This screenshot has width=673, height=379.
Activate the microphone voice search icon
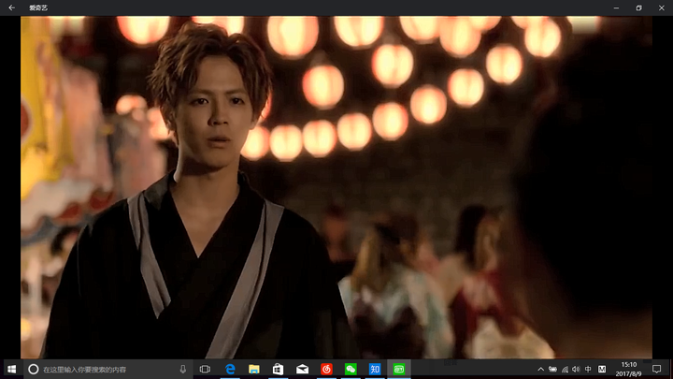pyautogui.click(x=183, y=369)
